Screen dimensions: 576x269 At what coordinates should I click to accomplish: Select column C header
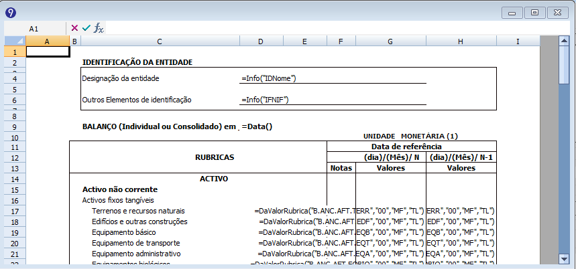pyautogui.click(x=159, y=41)
